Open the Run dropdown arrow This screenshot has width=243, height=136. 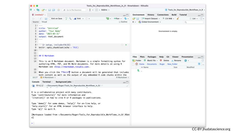[x=121, y=19]
